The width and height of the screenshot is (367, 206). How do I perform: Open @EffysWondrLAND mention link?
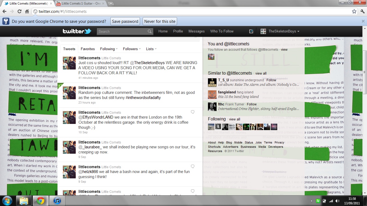(96, 117)
